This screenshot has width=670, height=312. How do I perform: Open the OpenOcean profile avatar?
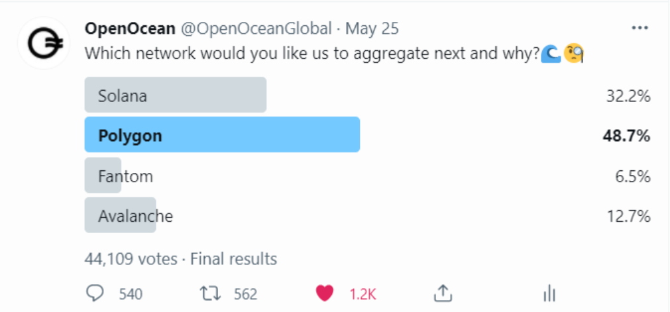coord(44,43)
